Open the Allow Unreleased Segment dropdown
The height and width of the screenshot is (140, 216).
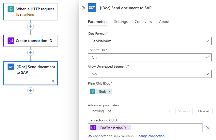pos(150,74)
